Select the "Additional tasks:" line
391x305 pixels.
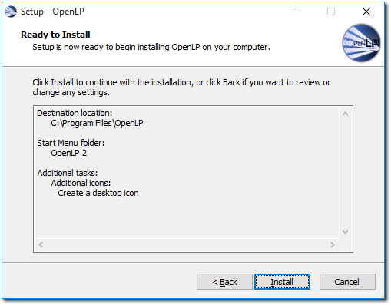tap(68, 173)
